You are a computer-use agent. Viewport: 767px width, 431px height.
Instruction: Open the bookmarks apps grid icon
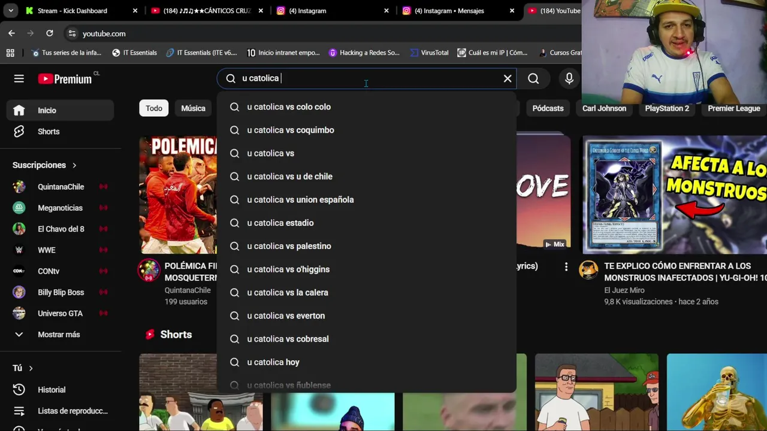10,53
